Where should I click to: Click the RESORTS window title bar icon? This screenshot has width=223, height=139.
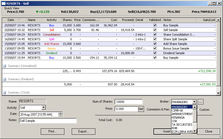tap(4, 4)
